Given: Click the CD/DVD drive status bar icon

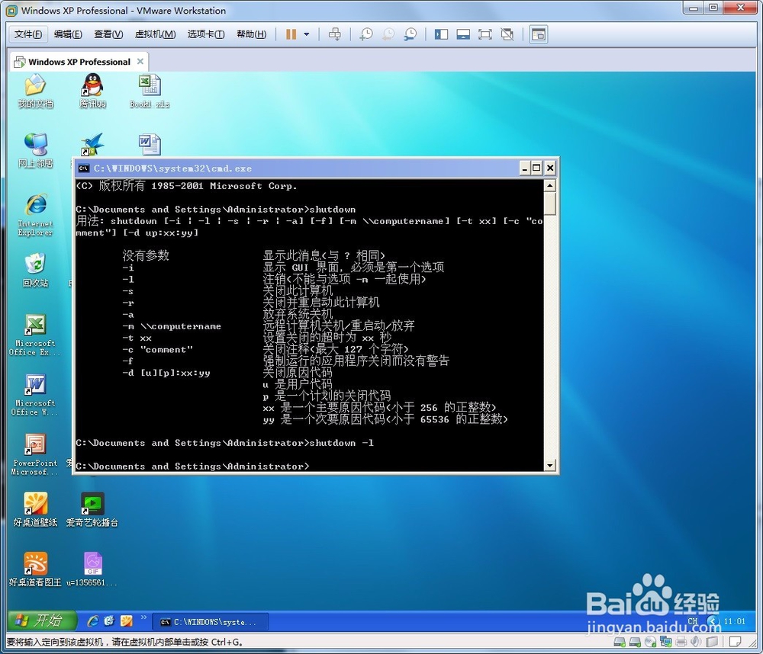Looking at the screenshot, I should click(651, 642).
